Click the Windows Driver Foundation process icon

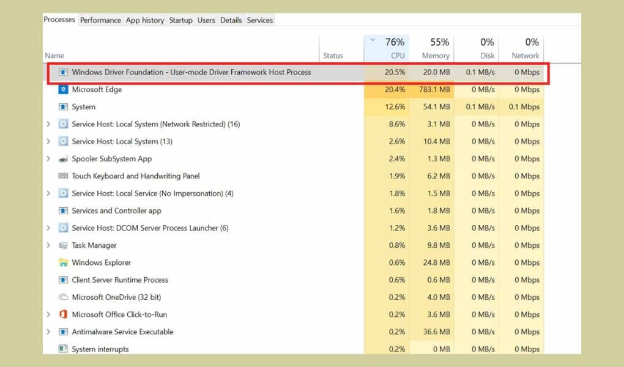pos(62,72)
